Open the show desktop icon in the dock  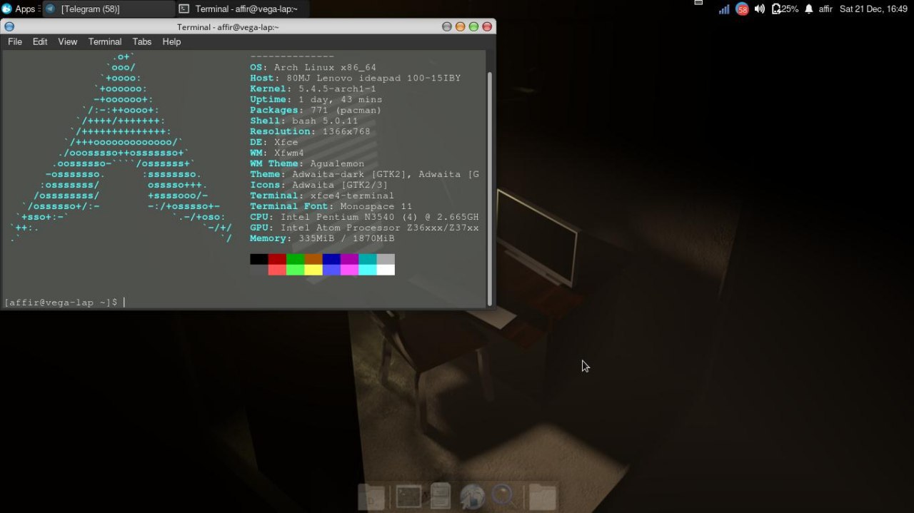tap(371, 497)
